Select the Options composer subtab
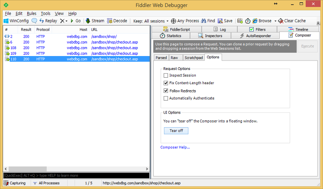The image size is (323, 189). 213,57
